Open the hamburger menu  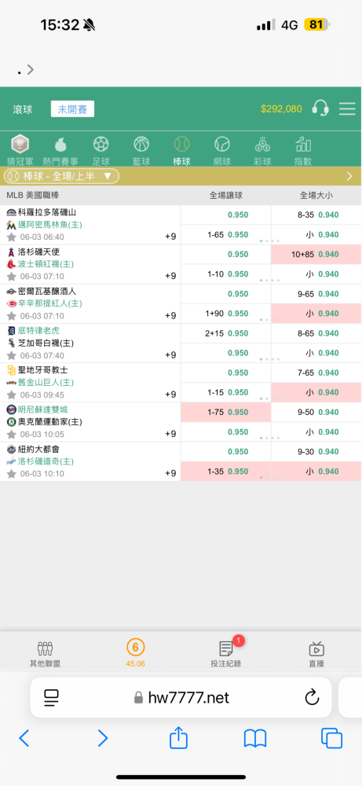(x=347, y=108)
